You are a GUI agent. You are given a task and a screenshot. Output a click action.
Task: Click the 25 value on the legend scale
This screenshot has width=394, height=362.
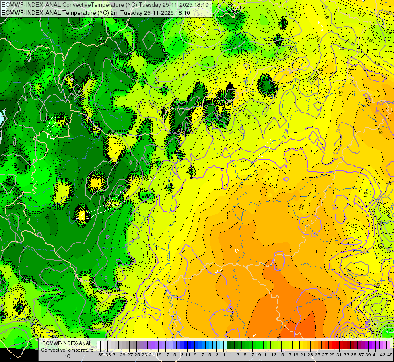point(318,355)
